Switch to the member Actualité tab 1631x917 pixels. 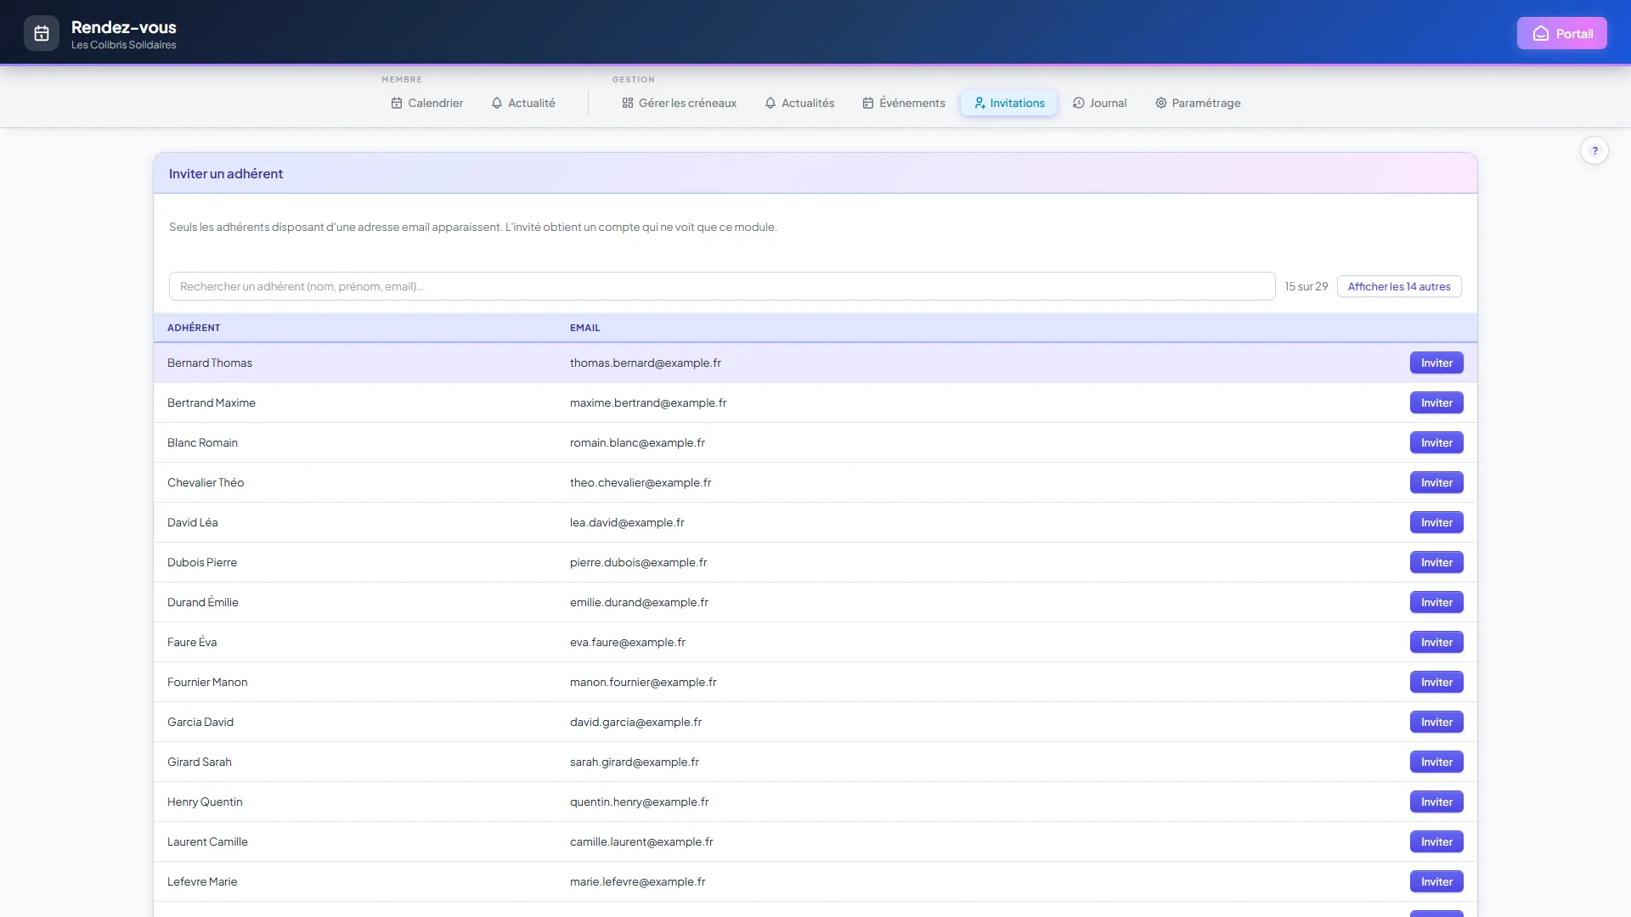523,103
